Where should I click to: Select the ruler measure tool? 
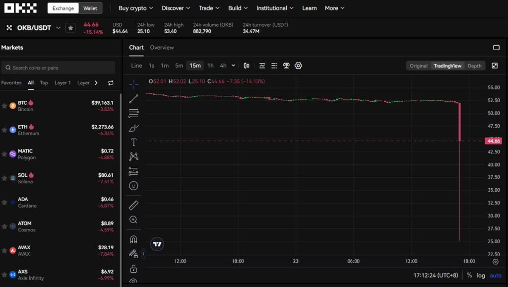coord(133,205)
